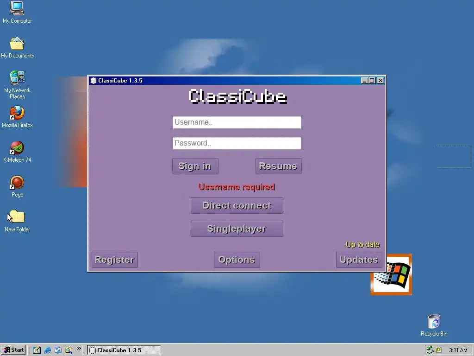Open the Options screen
Image resolution: width=474 pixels, height=356 pixels.
click(237, 260)
